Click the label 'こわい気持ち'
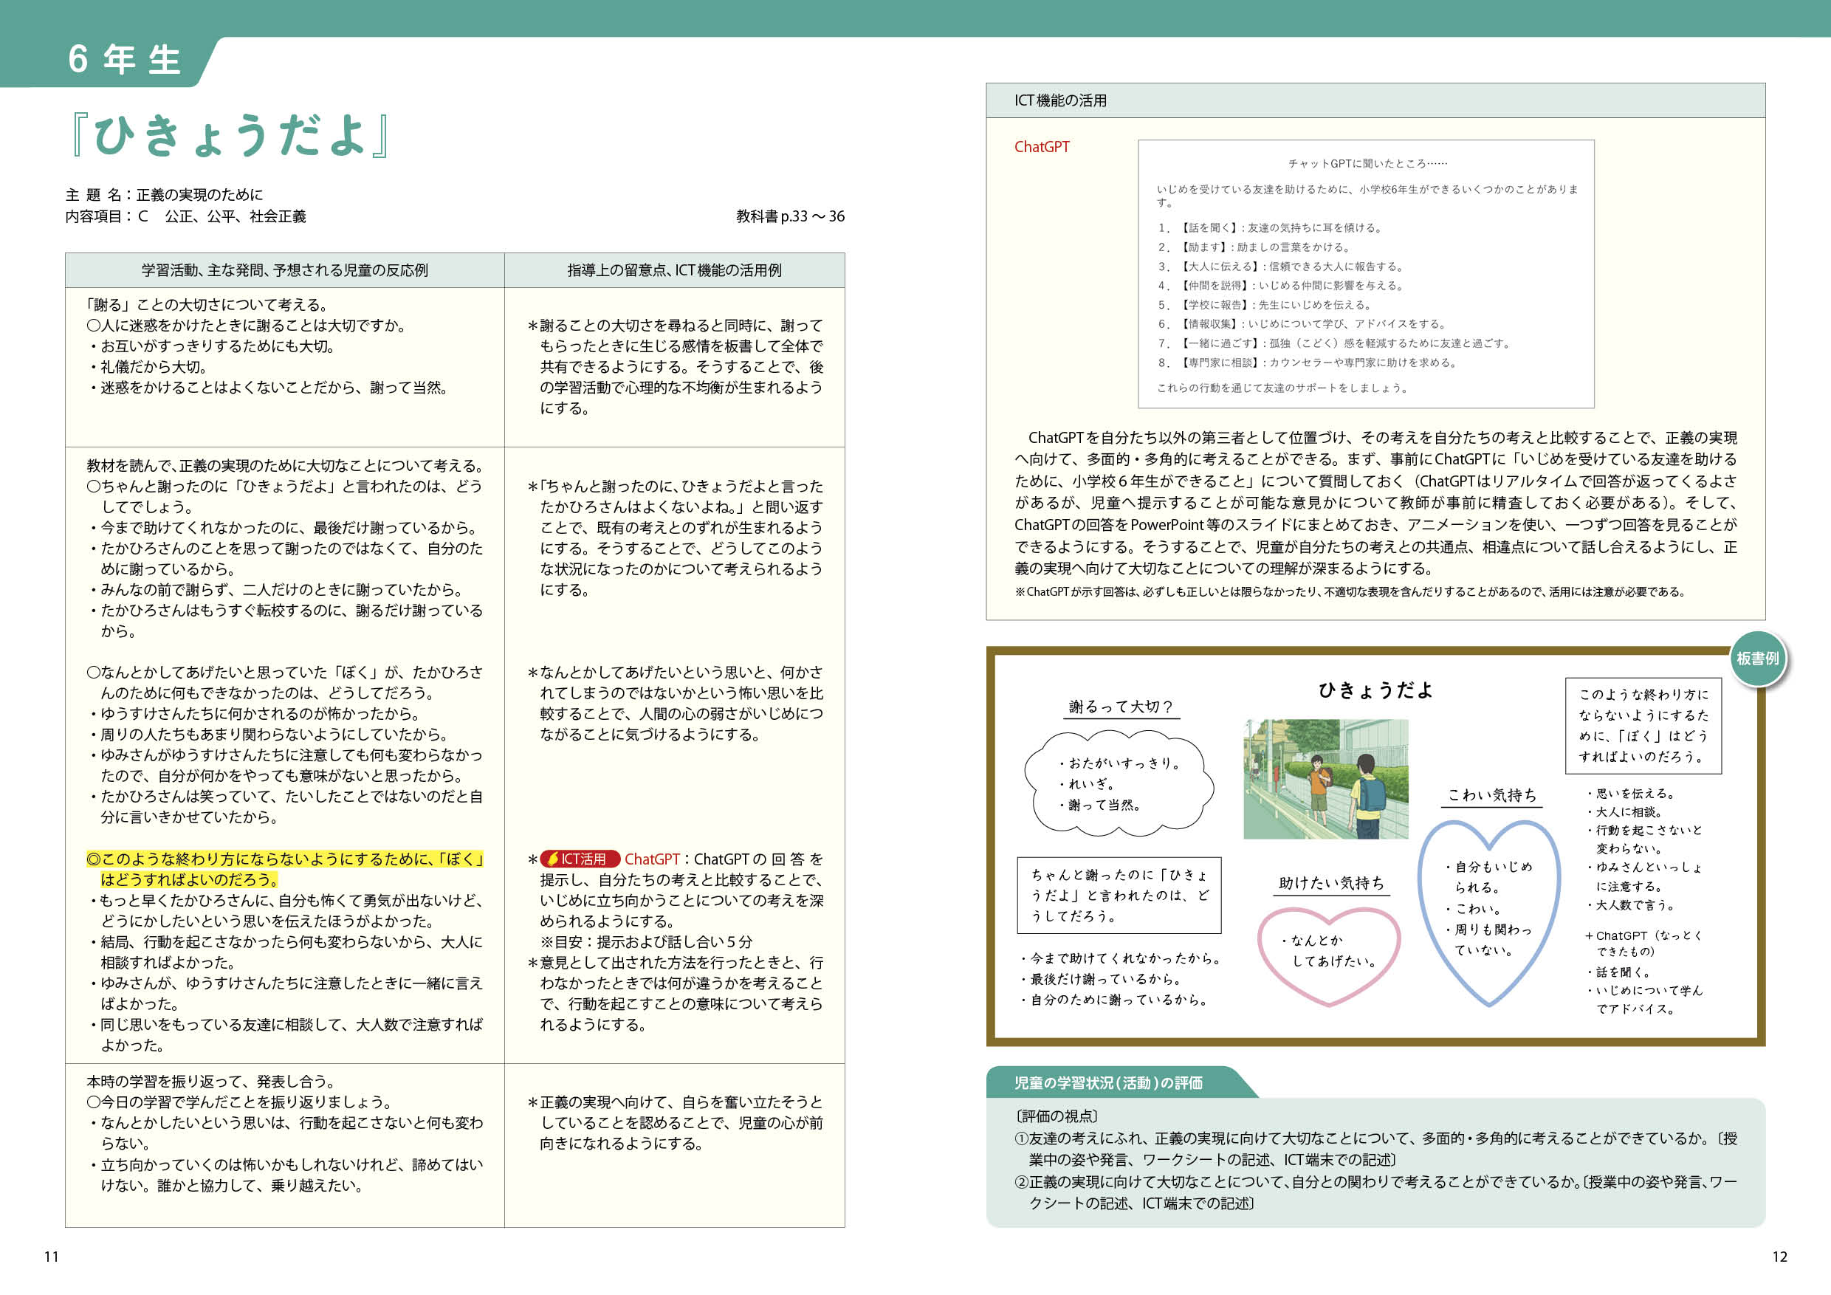The image size is (1831, 1295). coord(1491,795)
